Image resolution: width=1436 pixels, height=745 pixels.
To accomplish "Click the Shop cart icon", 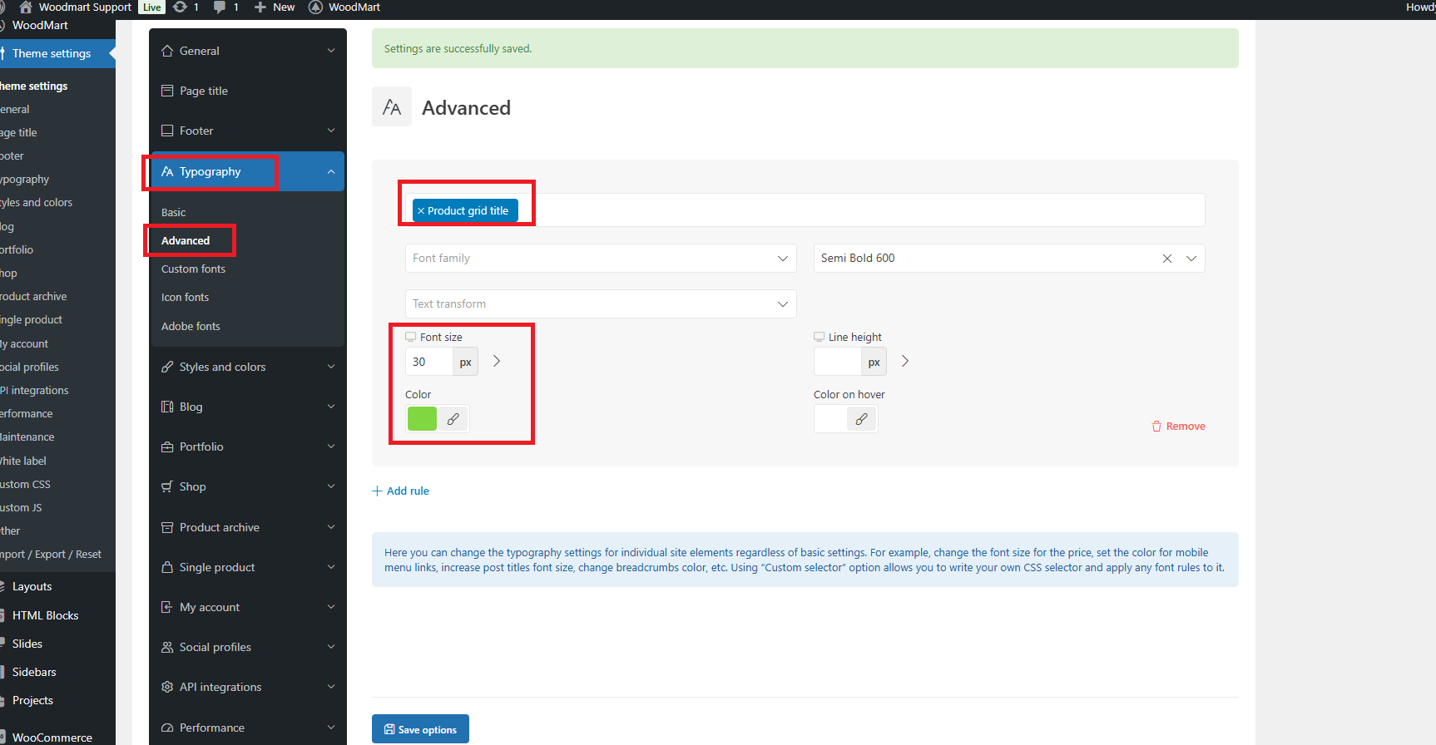I will tap(167, 486).
